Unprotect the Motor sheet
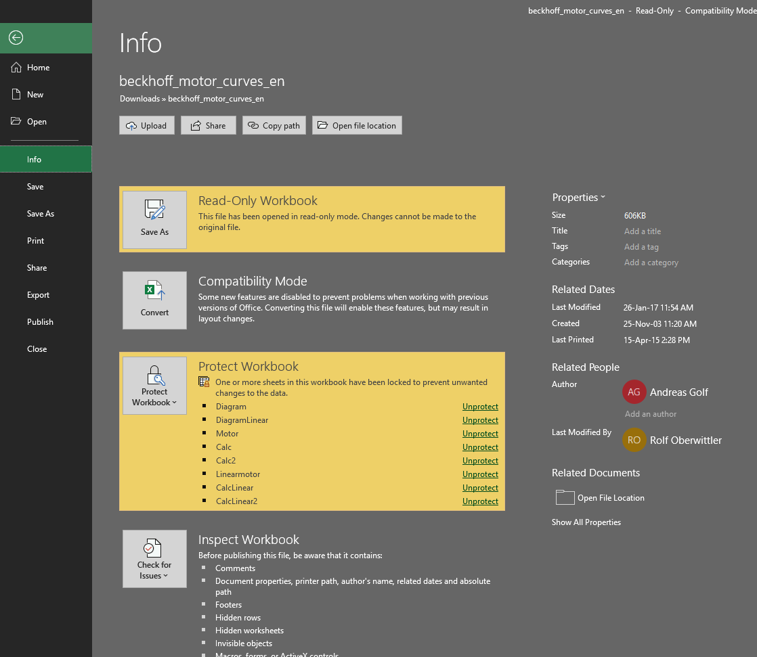The image size is (757, 657). 480,434
